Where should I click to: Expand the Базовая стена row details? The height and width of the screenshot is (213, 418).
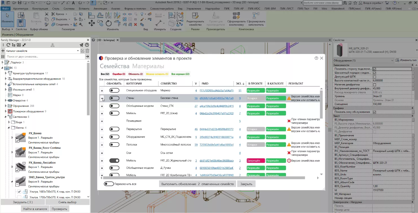coord(102,98)
